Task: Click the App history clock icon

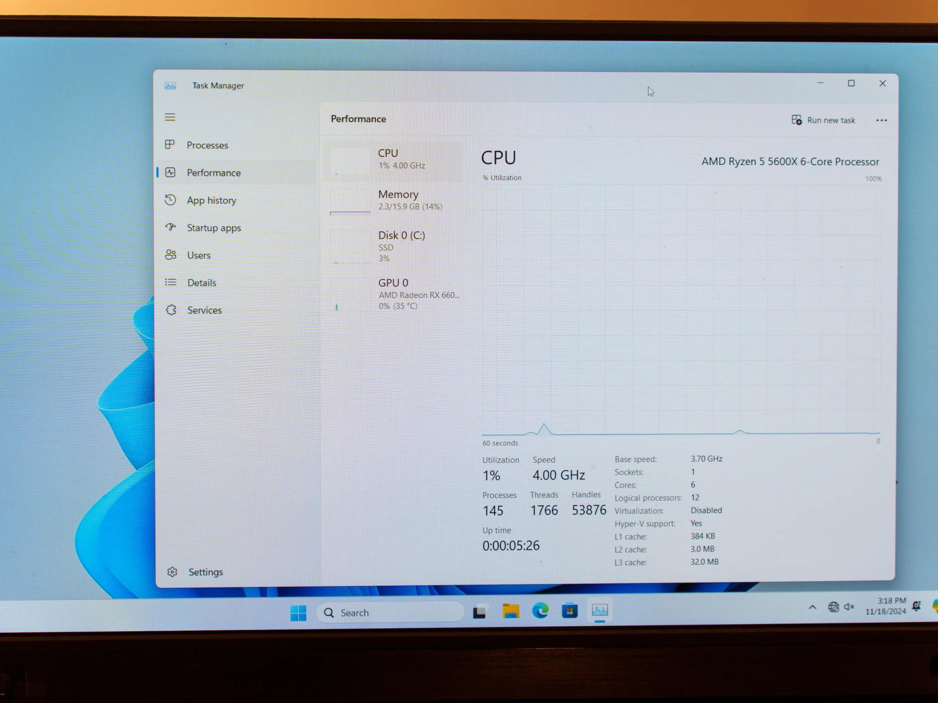Action: coord(170,200)
